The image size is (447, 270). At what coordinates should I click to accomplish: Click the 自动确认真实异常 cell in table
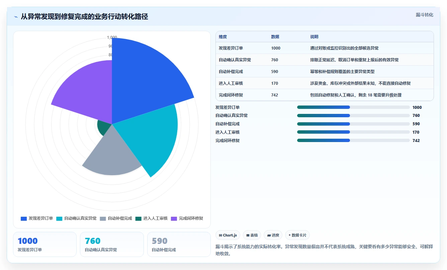pos(235,60)
